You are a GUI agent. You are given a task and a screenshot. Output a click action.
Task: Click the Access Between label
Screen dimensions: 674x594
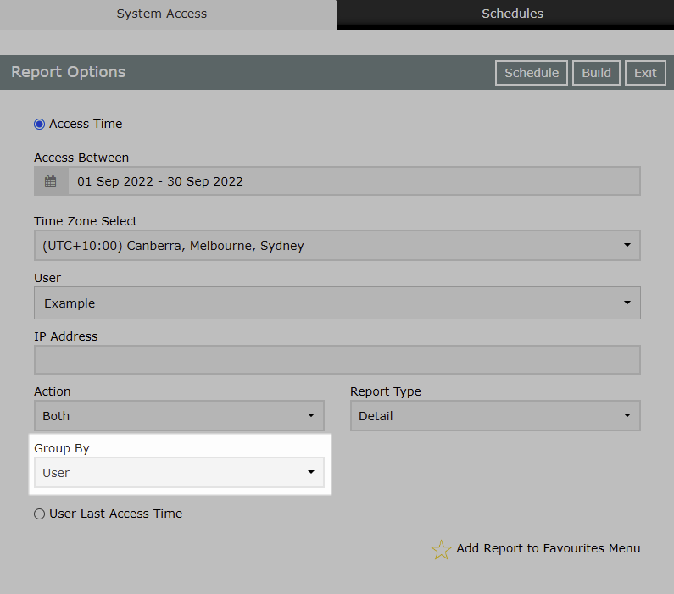[81, 158]
